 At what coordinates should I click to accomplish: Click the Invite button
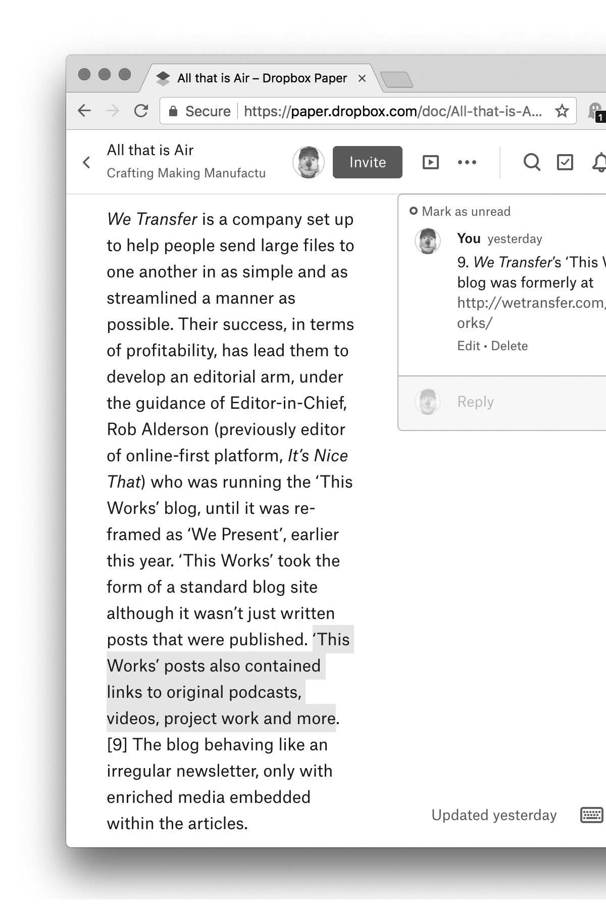pos(368,162)
